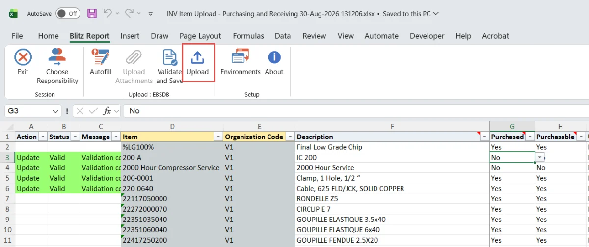The image size is (589, 247).
Task: Select the Valid status cell in row 6
Action: point(64,188)
